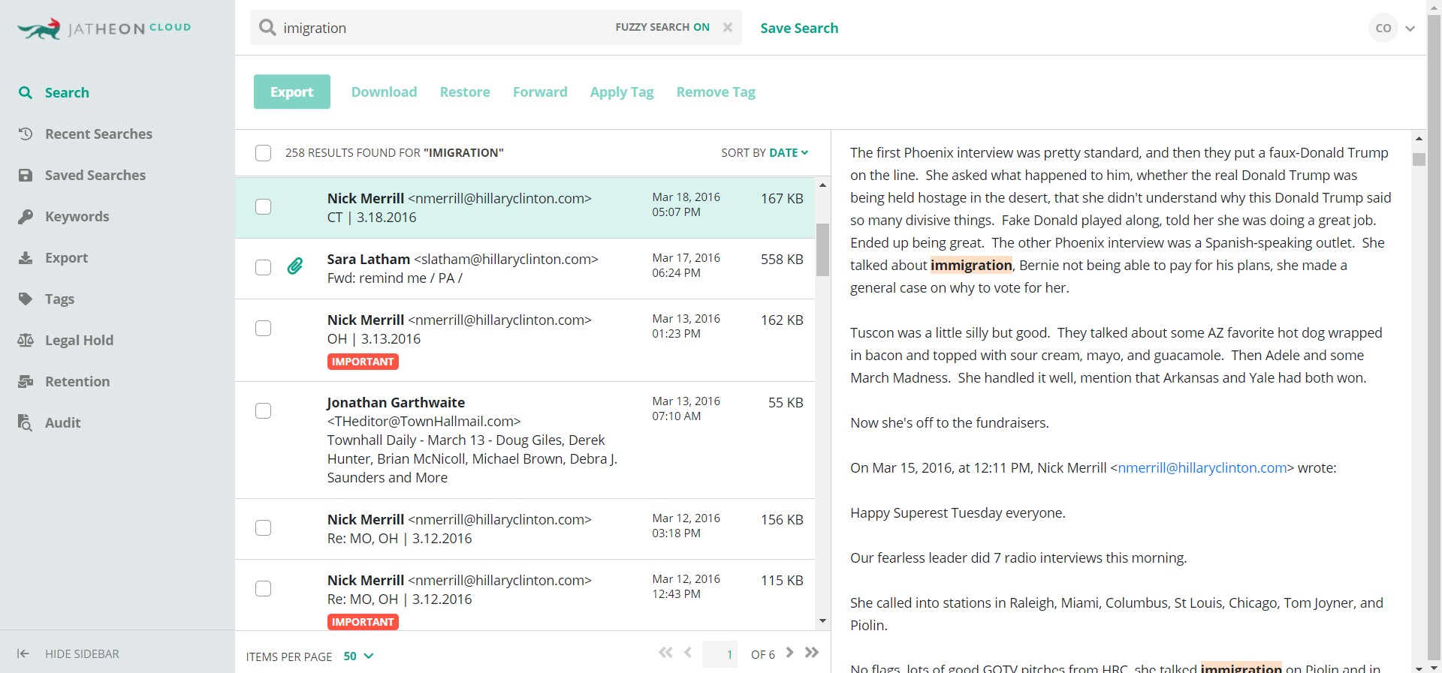Check the CT | 3.18.2016 email checkbox

tap(263, 206)
